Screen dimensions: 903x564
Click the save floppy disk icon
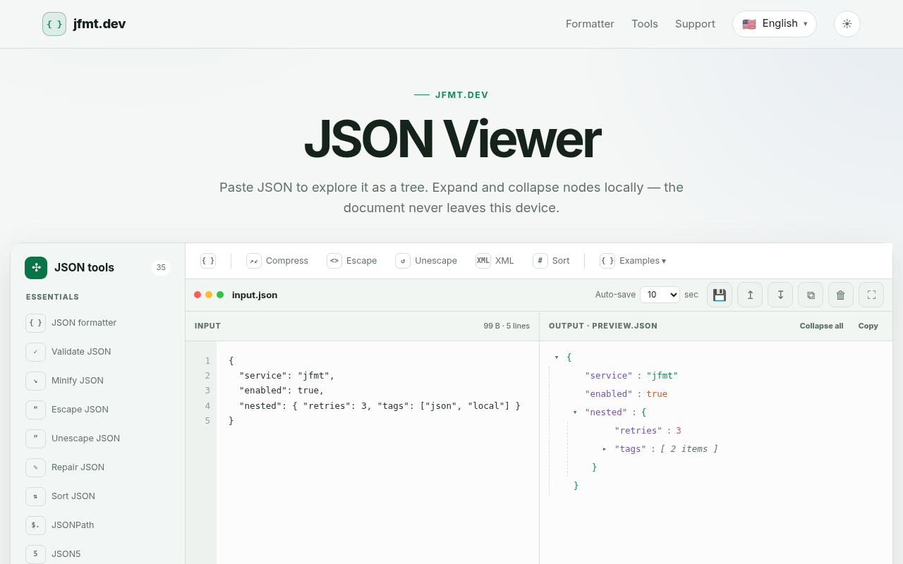[720, 295]
